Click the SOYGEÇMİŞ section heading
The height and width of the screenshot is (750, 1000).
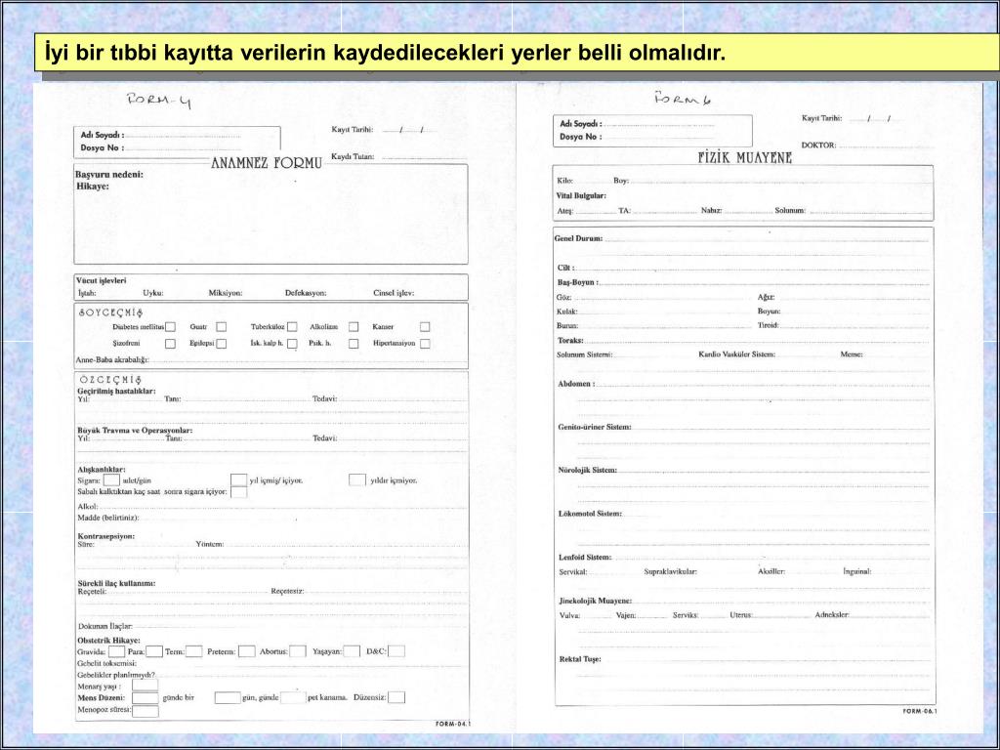click(x=111, y=312)
